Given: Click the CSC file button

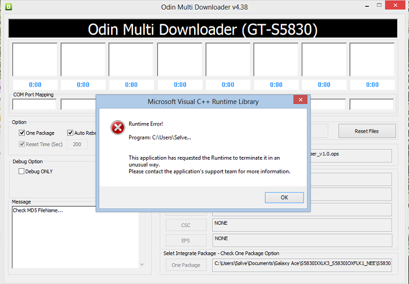Looking at the screenshot, I should tap(186, 225).
